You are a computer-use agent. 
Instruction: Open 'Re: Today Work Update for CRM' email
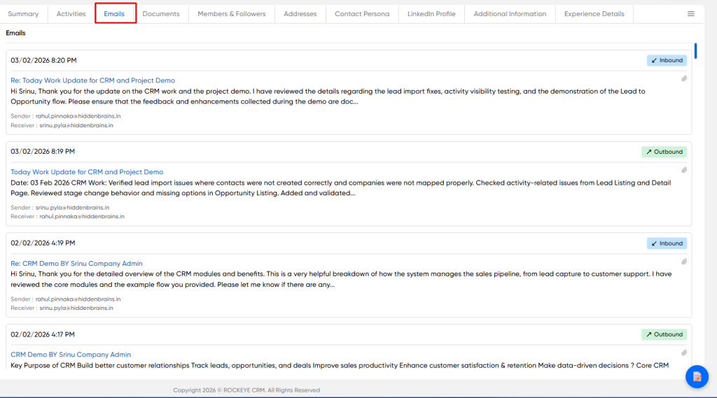click(x=93, y=80)
